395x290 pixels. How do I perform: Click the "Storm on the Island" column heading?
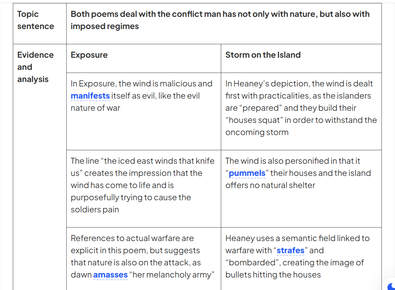coord(301,58)
